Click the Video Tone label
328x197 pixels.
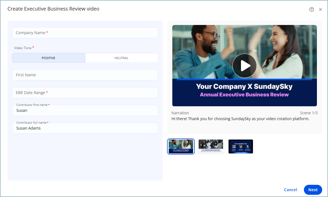[23, 48]
